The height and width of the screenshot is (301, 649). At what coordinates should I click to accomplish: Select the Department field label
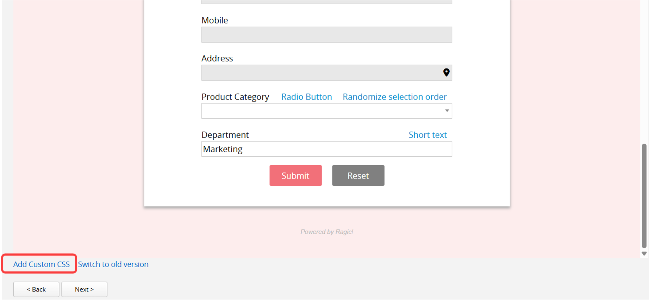point(225,135)
